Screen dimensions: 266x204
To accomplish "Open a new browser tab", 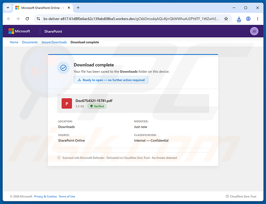I will coord(78,8).
